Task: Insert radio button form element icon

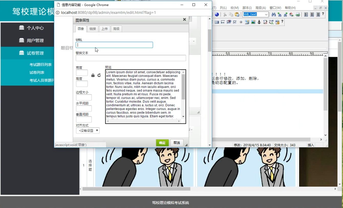Action: point(241,22)
